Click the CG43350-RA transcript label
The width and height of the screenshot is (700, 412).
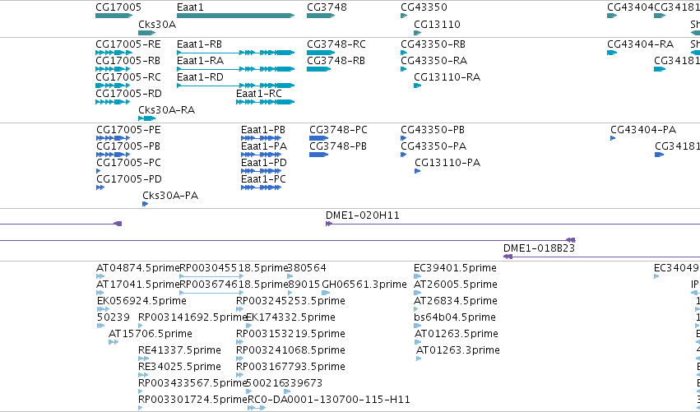pyautogui.click(x=434, y=61)
